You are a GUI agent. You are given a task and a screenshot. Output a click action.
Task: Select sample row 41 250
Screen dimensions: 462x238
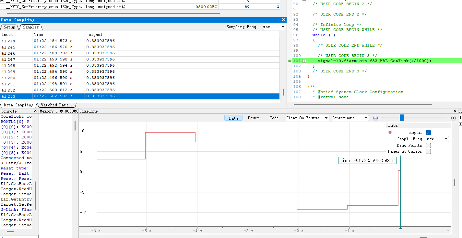click(140, 78)
